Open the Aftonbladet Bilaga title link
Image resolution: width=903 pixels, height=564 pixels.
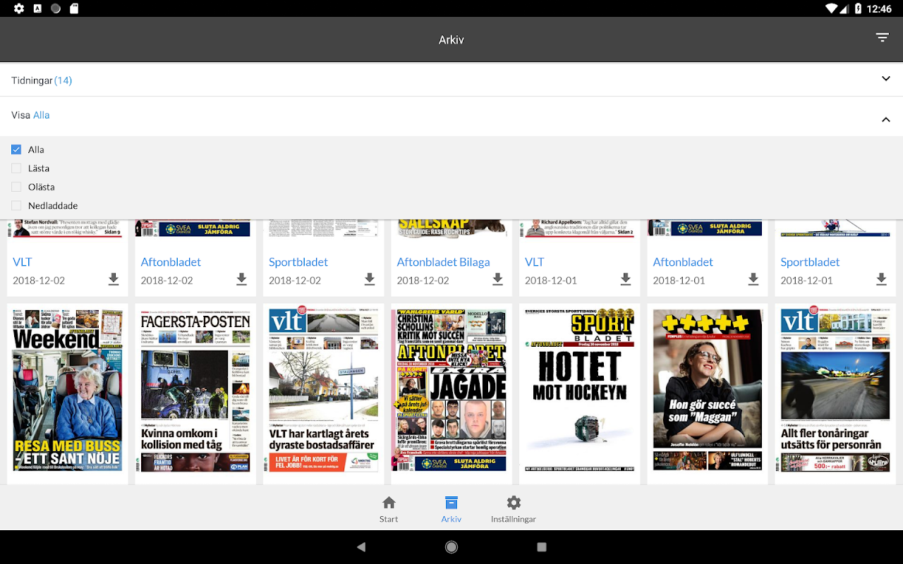(x=443, y=262)
